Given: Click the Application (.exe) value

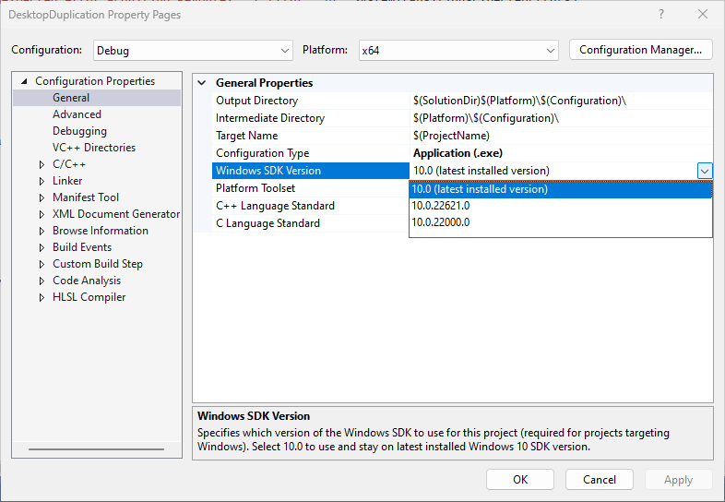Looking at the screenshot, I should coord(458,153).
